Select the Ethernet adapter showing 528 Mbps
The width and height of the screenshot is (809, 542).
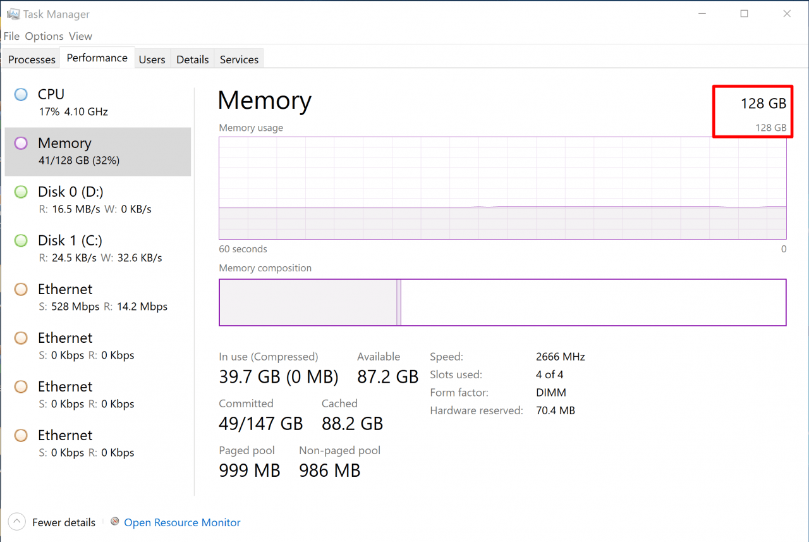tap(64, 297)
